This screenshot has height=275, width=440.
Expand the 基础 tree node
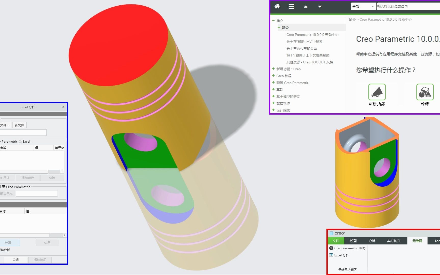coord(273,89)
